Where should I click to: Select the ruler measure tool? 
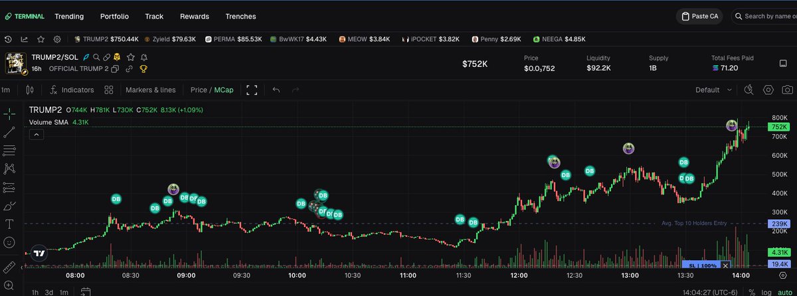[x=9, y=268]
